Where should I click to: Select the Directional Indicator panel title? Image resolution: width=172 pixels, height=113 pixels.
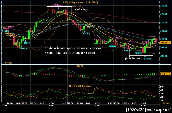80,86
